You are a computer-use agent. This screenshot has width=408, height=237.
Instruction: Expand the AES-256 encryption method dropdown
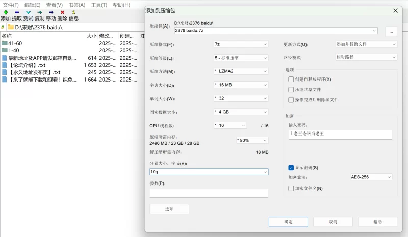click(371, 177)
